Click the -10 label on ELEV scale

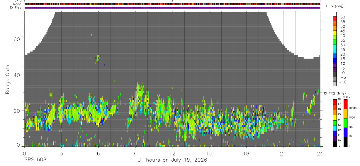(x=342, y=82)
